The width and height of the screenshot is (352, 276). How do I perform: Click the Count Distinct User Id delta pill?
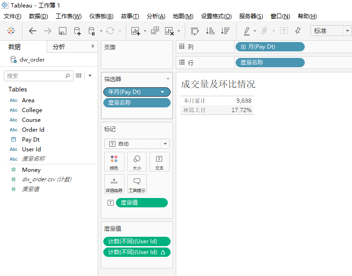coord(137,252)
